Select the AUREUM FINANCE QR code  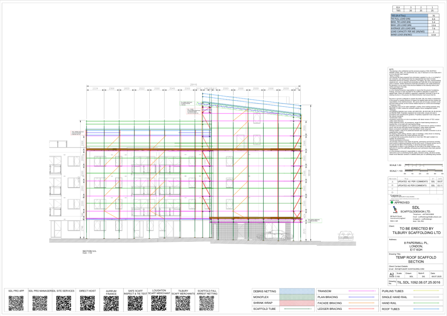tap(111, 303)
